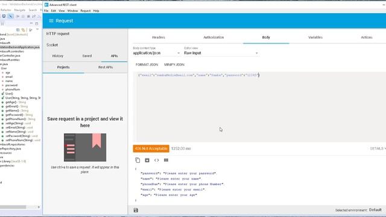
Task: Open Editor view dropdown Raw input
Action: pos(221,53)
